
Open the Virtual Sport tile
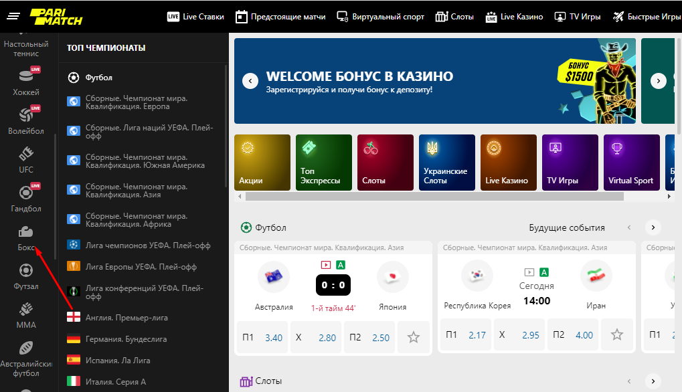(632, 163)
